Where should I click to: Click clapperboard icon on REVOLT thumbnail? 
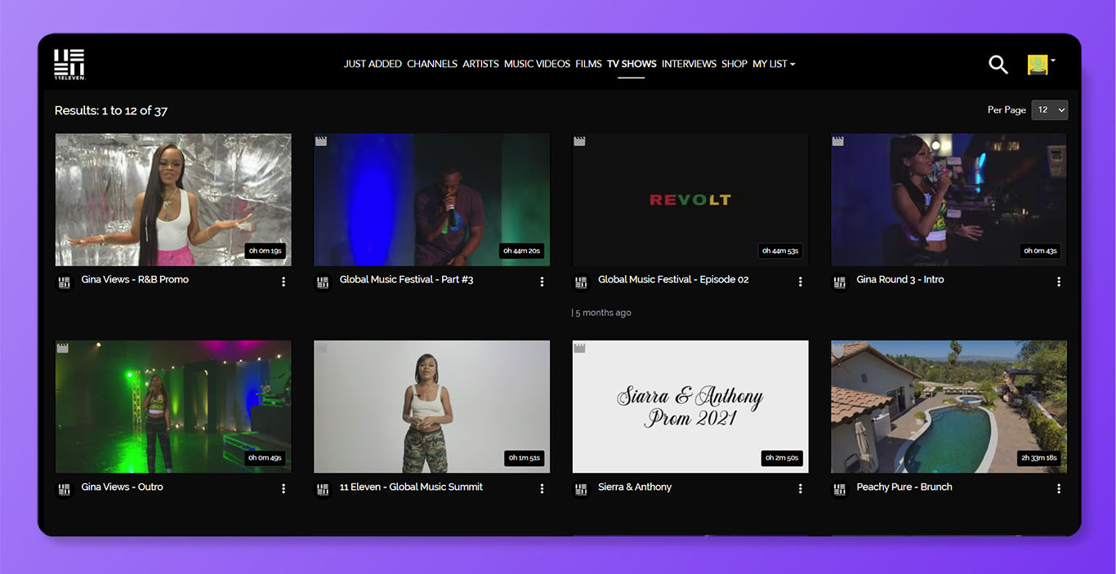coord(580,141)
